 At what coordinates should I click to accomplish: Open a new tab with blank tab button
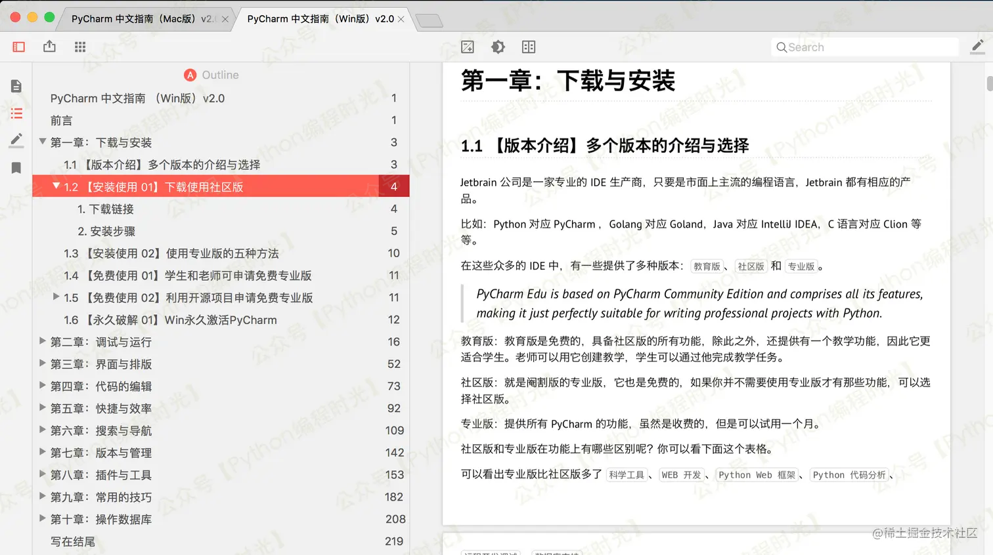[430, 21]
